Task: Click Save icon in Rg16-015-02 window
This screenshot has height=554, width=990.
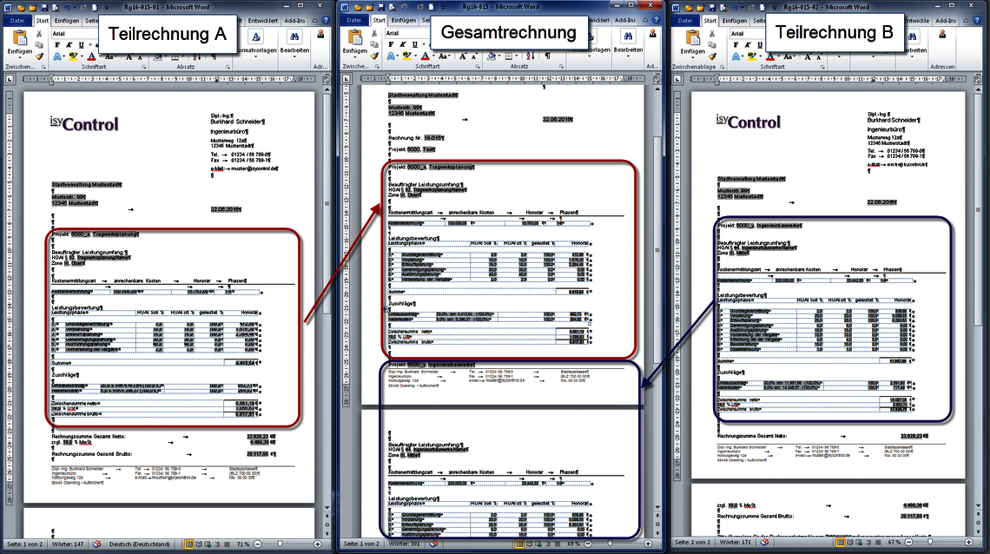Action: [712, 8]
